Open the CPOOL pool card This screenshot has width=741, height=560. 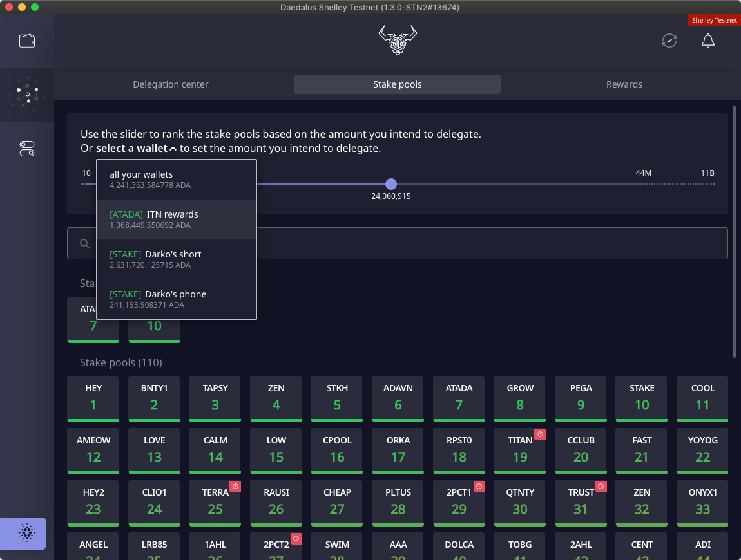(x=337, y=451)
